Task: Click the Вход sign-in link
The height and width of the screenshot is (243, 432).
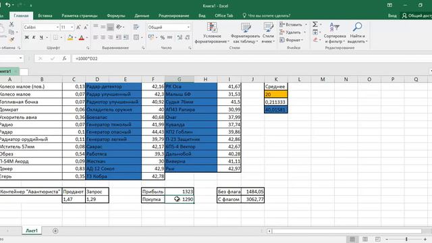Action: click(392, 16)
